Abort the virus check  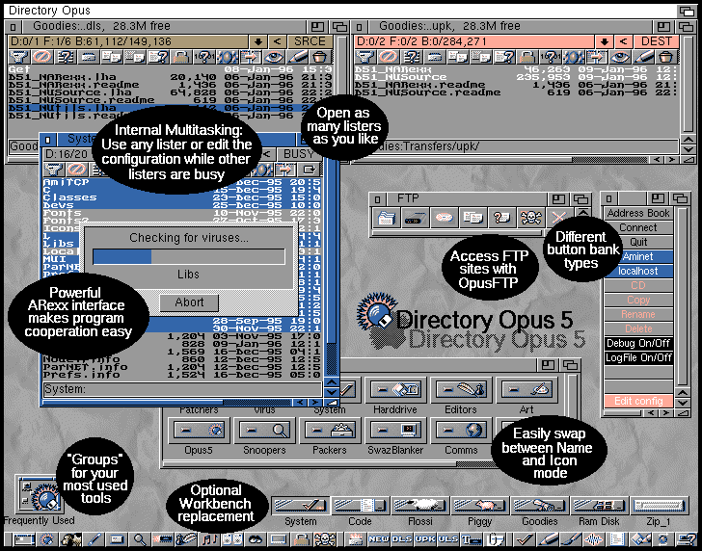pos(189,302)
